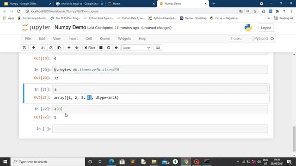Open Microsoft Edge from taskbar
296x166 pixels.
tap(111, 162)
